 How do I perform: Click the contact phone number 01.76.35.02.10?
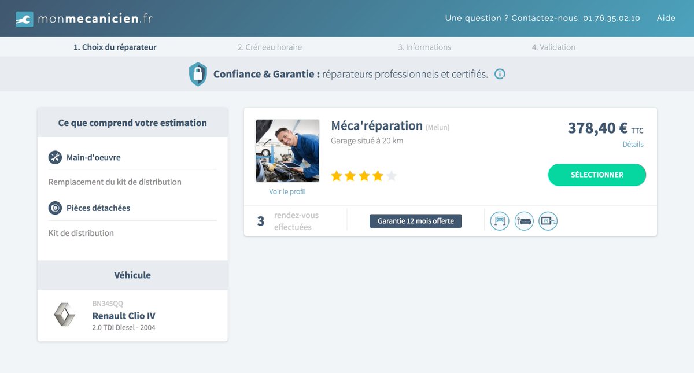tap(611, 18)
